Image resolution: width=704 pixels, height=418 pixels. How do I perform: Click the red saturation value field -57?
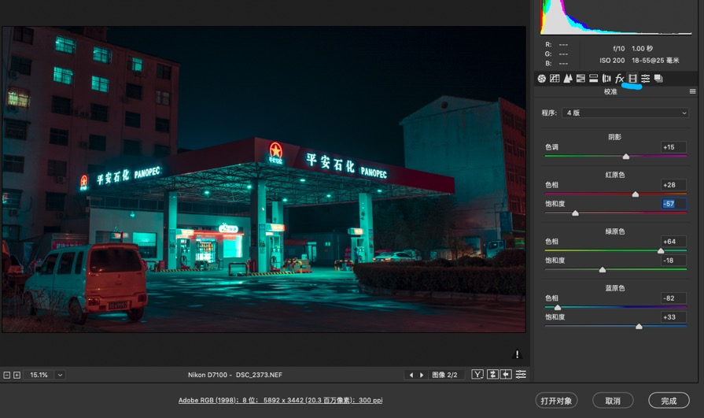[673, 204]
